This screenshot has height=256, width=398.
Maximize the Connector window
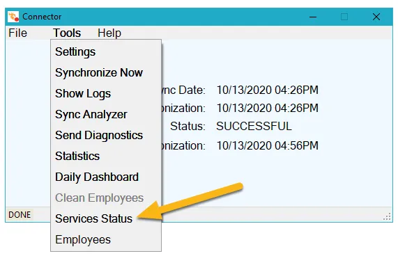pos(344,17)
